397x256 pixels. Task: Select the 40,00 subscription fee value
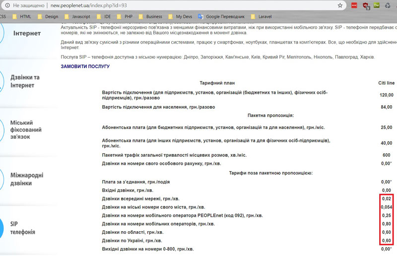point(387,143)
